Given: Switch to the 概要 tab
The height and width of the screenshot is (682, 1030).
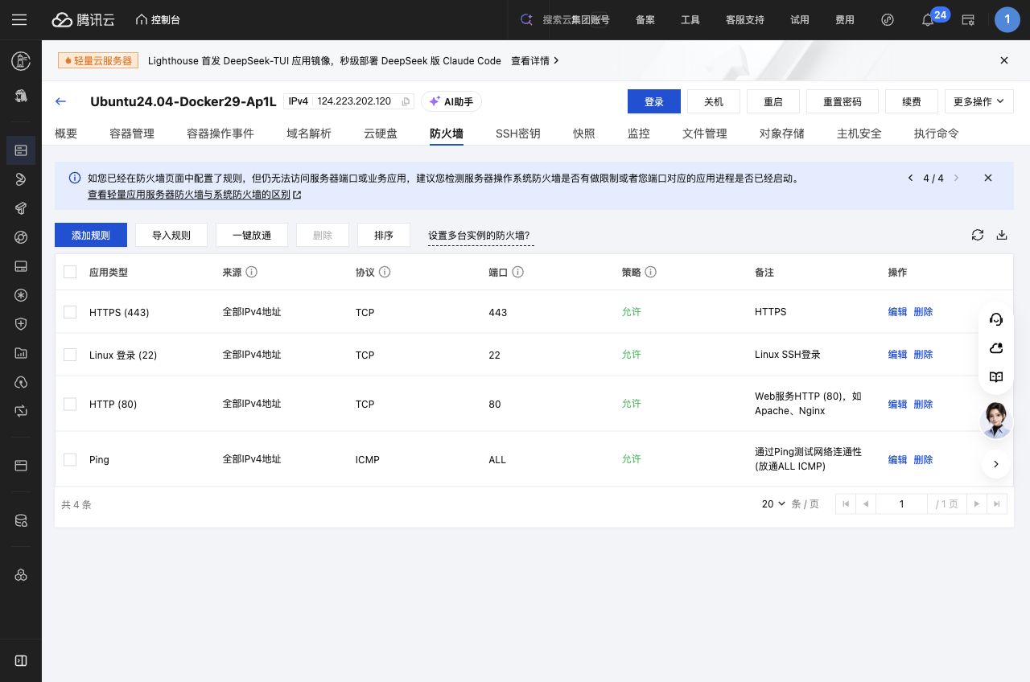Looking at the screenshot, I should (x=66, y=134).
